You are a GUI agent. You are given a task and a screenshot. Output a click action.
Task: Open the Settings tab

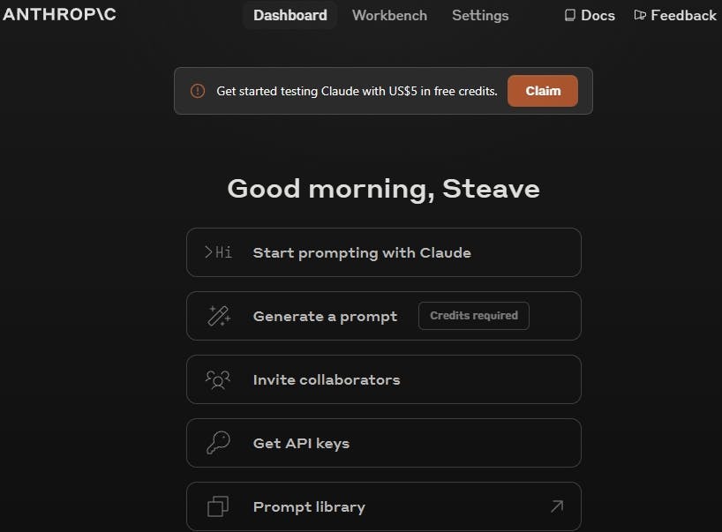pyautogui.click(x=480, y=15)
